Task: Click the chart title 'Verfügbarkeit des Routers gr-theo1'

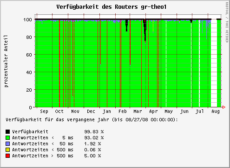Action: (111, 7)
